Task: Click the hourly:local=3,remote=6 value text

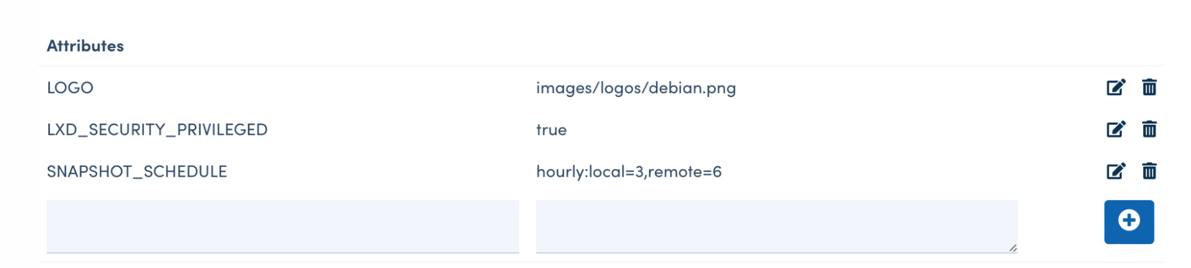Action: click(629, 172)
